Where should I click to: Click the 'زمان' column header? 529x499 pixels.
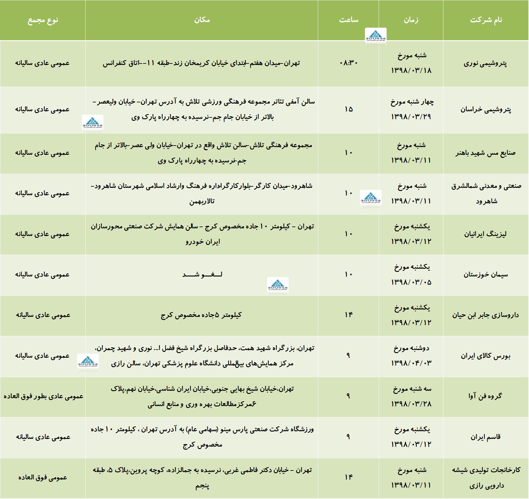coord(411,20)
